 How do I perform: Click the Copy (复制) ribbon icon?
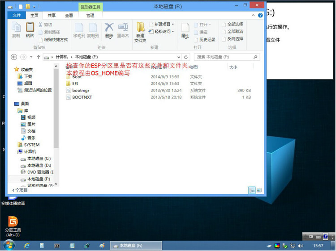coord(16,29)
